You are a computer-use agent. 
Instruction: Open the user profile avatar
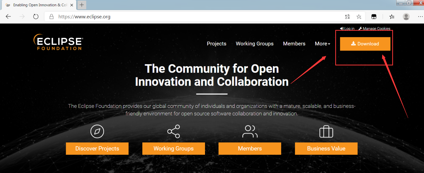(406, 17)
